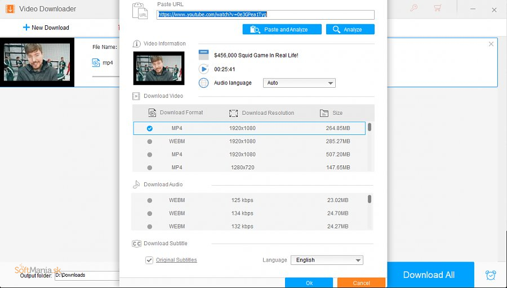
Task: Expand the subtitle Language English dropdown
Action: pyautogui.click(x=327, y=260)
